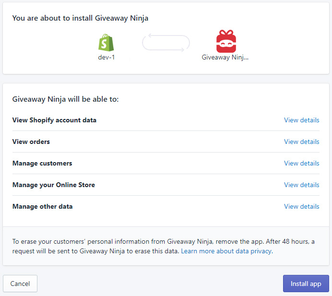This screenshot has width=332, height=296.
Task: Click the green Shopify bag icon
Action: [x=106, y=43]
